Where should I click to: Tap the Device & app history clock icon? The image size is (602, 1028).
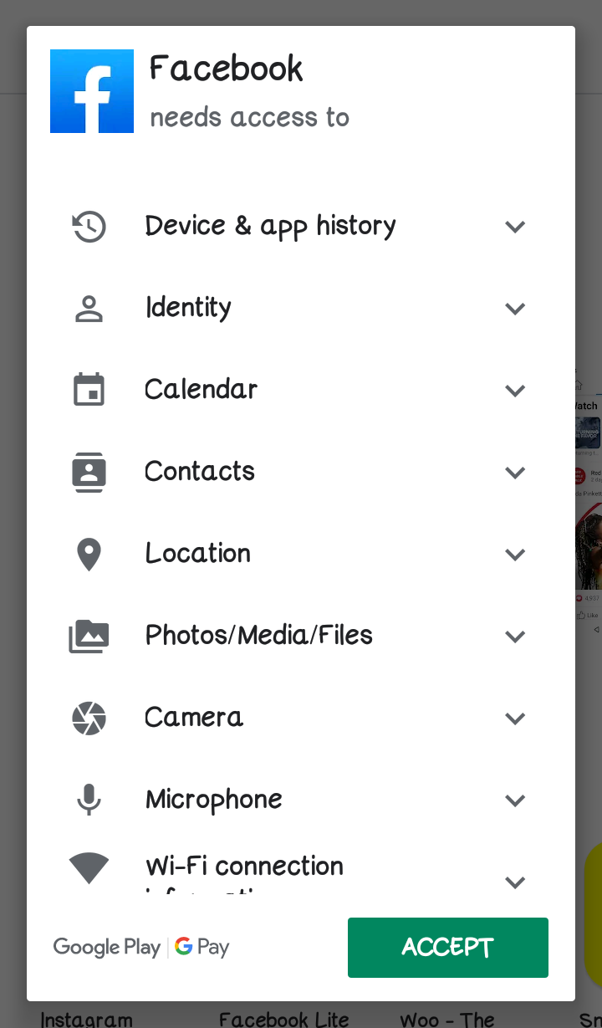(89, 226)
